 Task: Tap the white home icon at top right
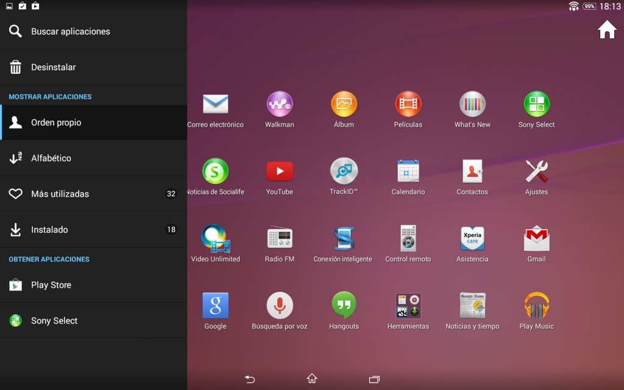click(607, 29)
